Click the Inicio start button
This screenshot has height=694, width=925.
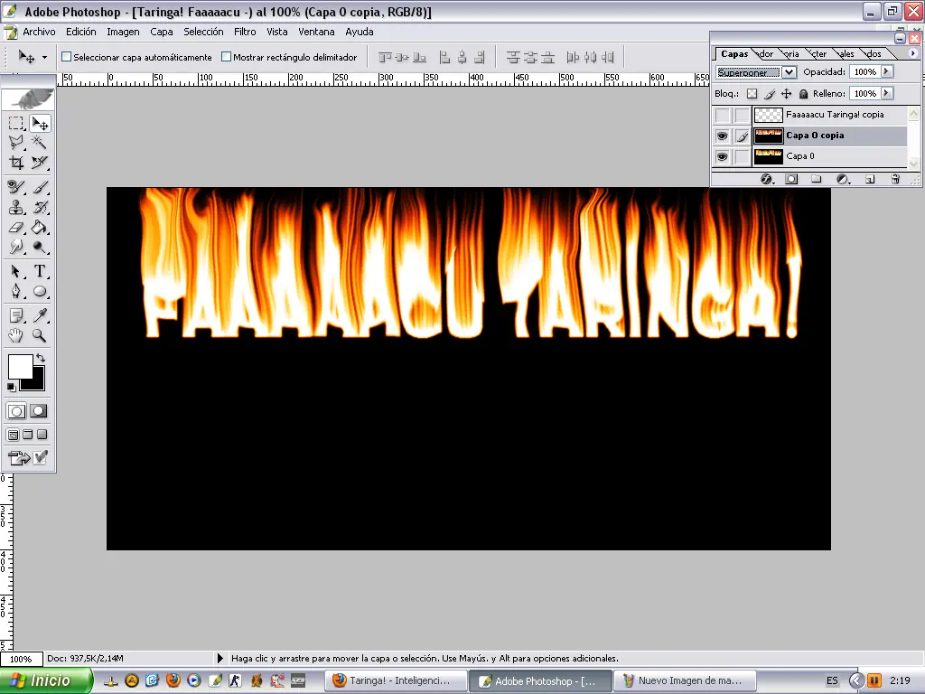46,680
